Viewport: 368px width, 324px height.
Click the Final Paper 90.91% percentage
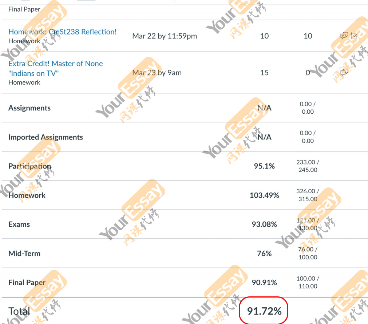tap(264, 282)
